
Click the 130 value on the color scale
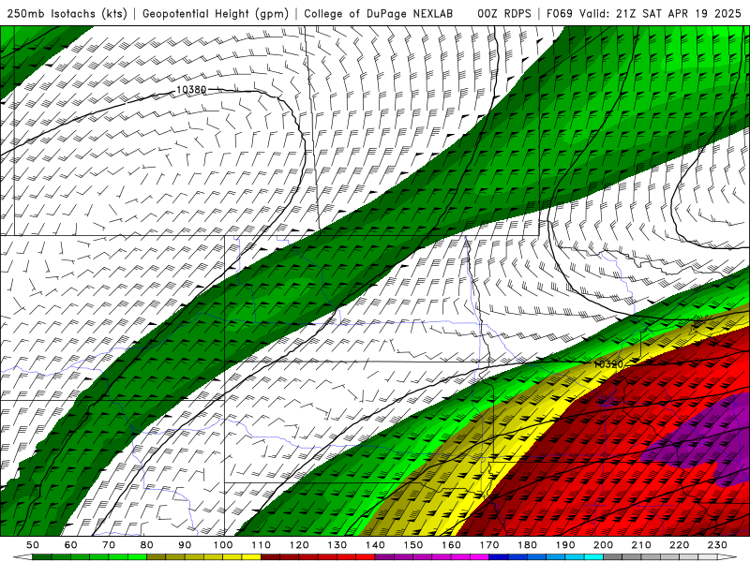click(337, 545)
